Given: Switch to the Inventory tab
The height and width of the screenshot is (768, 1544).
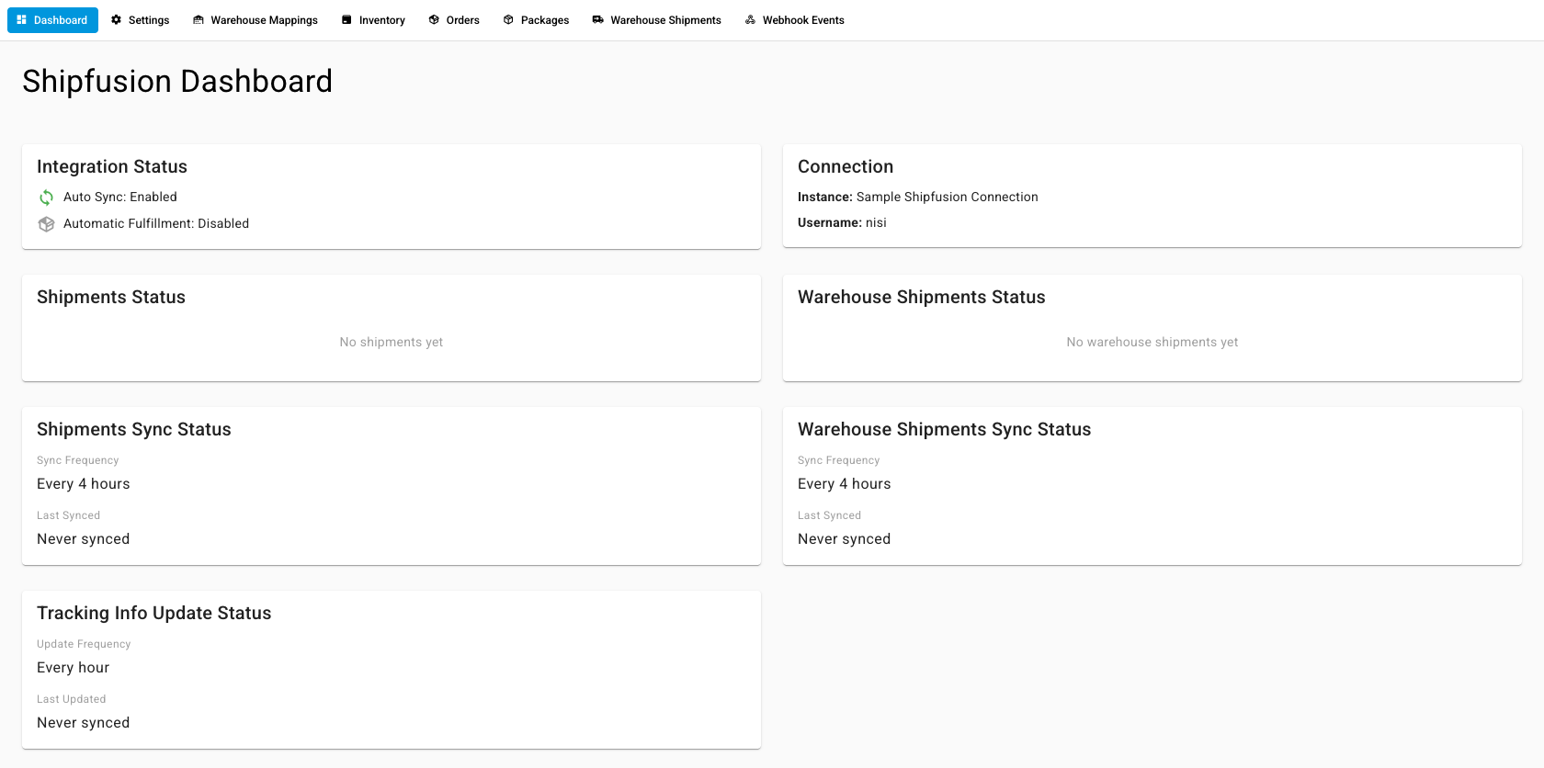Looking at the screenshot, I should [x=373, y=20].
